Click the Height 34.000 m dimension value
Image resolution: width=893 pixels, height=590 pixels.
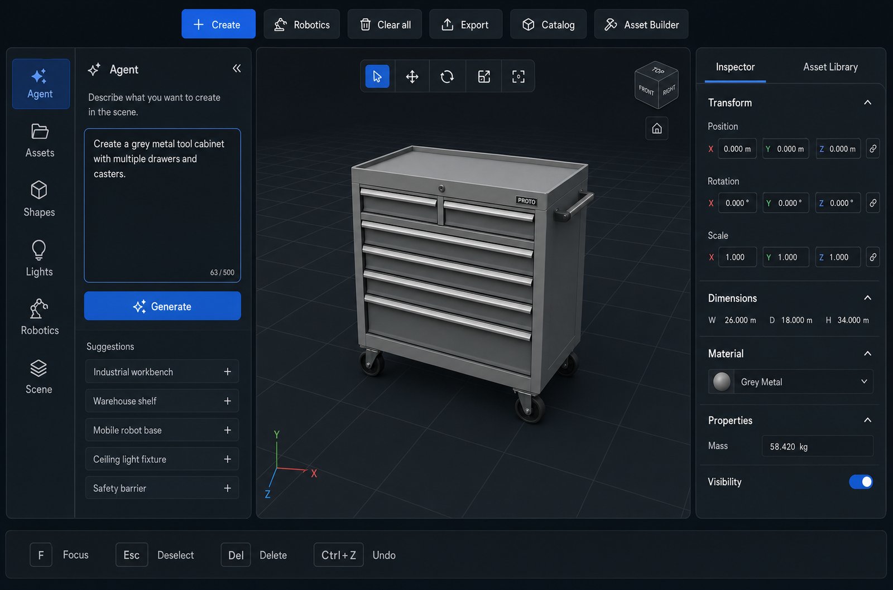pyautogui.click(x=853, y=320)
